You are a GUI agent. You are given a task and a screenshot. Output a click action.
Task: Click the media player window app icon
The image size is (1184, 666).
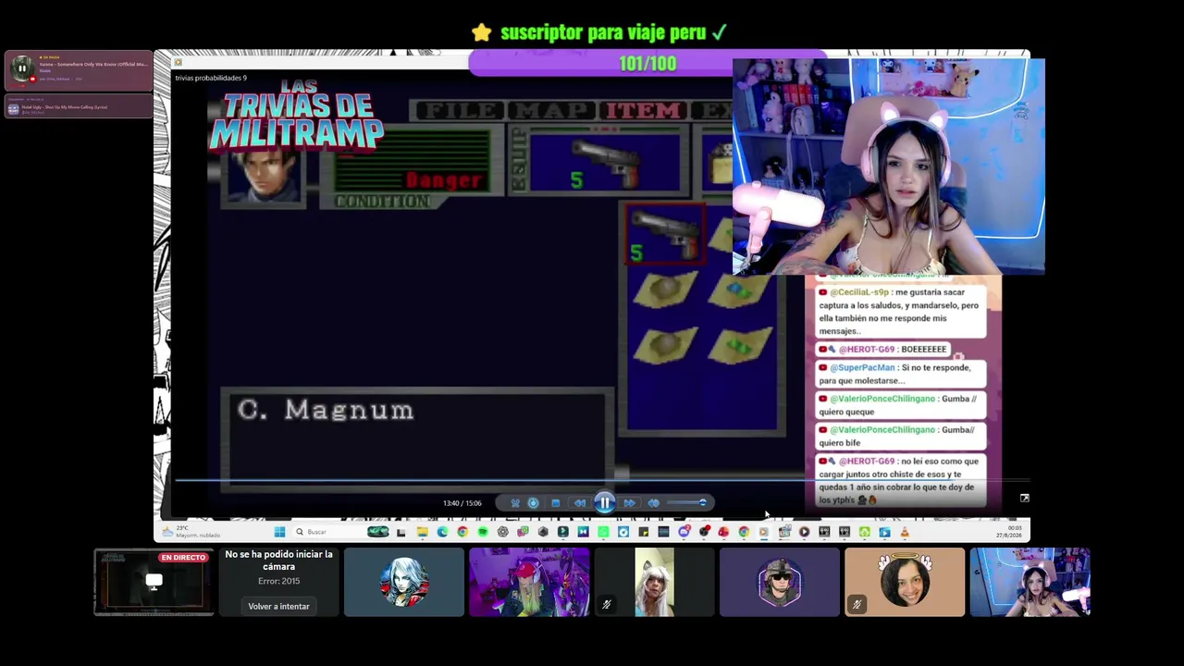pos(178,63)
